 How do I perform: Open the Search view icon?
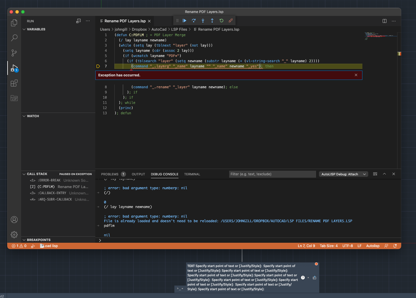14,38
